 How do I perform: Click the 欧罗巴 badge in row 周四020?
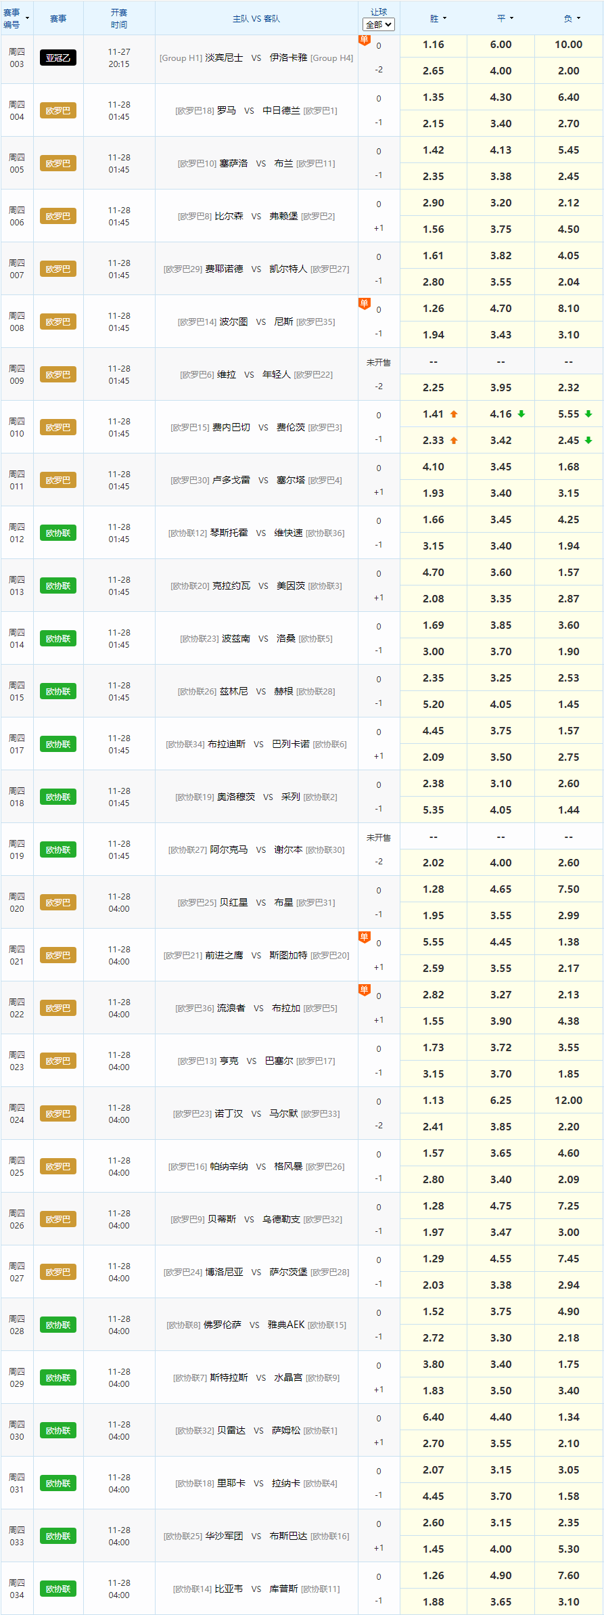pyautogui.click(x=58, y=902)
